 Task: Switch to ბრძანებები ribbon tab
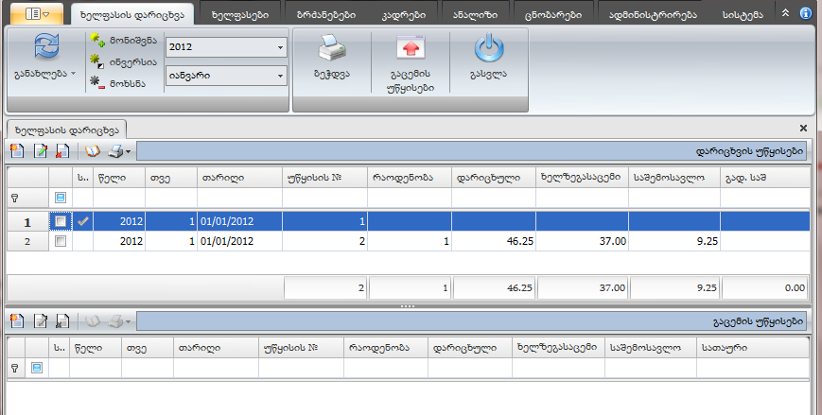coord(326,15)
